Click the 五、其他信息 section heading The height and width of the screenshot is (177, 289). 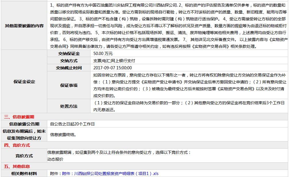[17, 166]
